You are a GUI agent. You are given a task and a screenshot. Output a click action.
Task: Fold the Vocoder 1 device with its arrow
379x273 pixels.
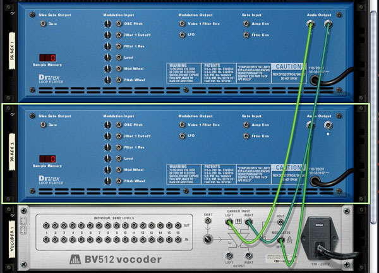pos(11,215)
